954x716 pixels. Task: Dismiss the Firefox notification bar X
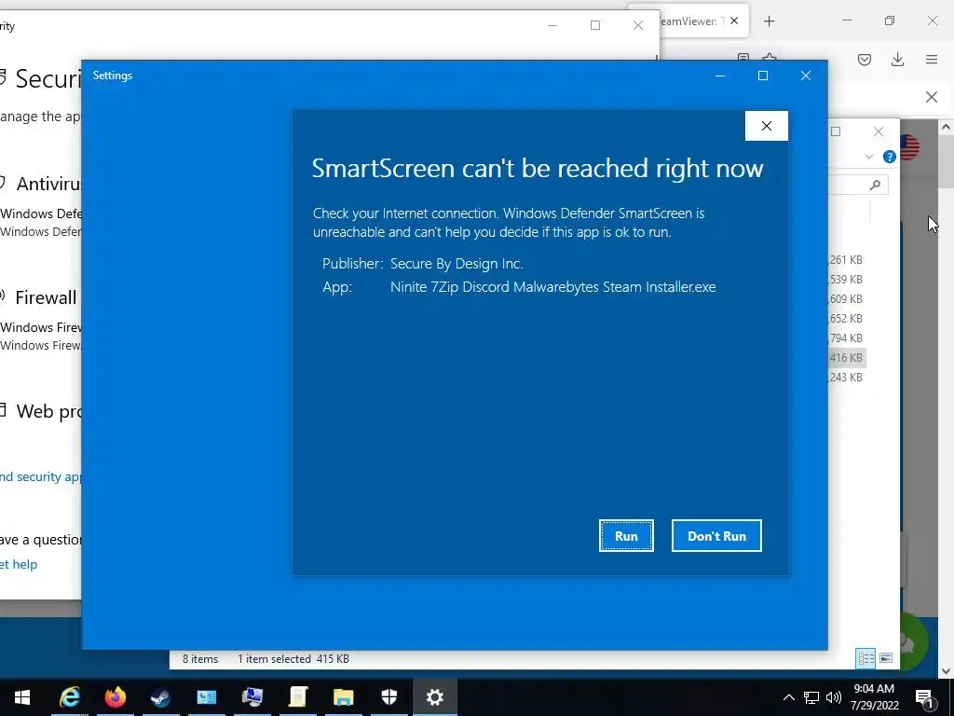coord(932,97)
